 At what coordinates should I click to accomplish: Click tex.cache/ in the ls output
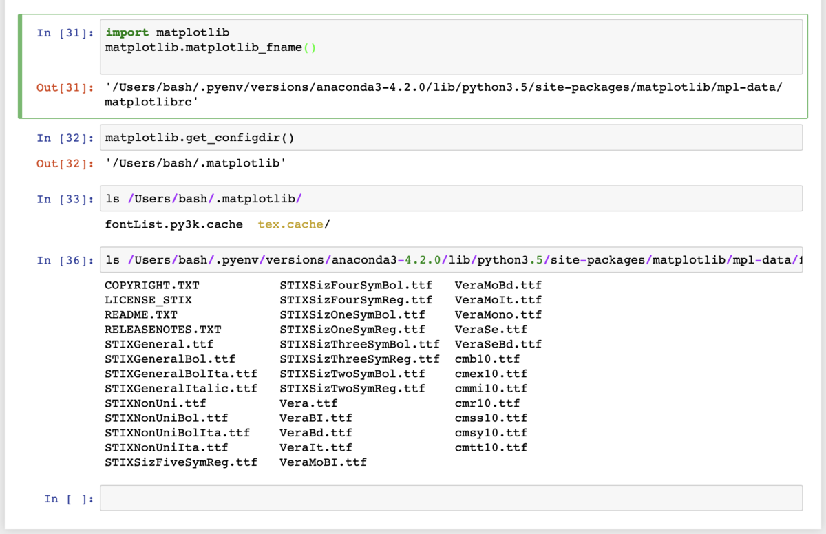[294, 224]
